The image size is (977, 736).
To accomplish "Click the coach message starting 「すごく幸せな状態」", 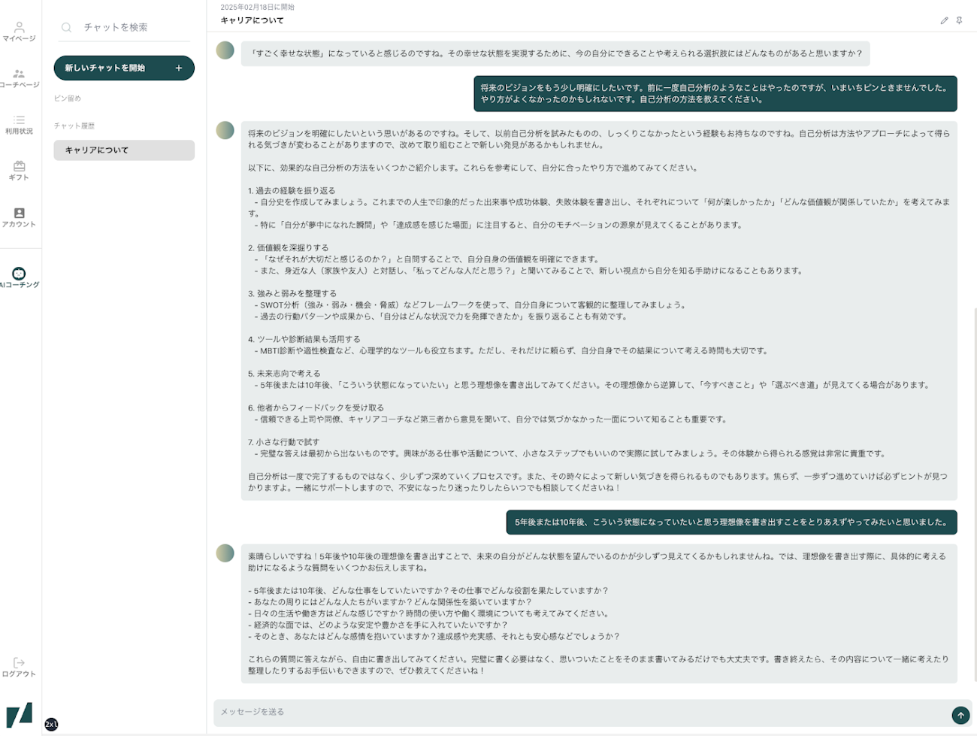I will pos(555,53).
